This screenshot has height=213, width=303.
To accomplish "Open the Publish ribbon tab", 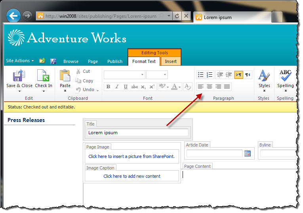I will point(115,61).
